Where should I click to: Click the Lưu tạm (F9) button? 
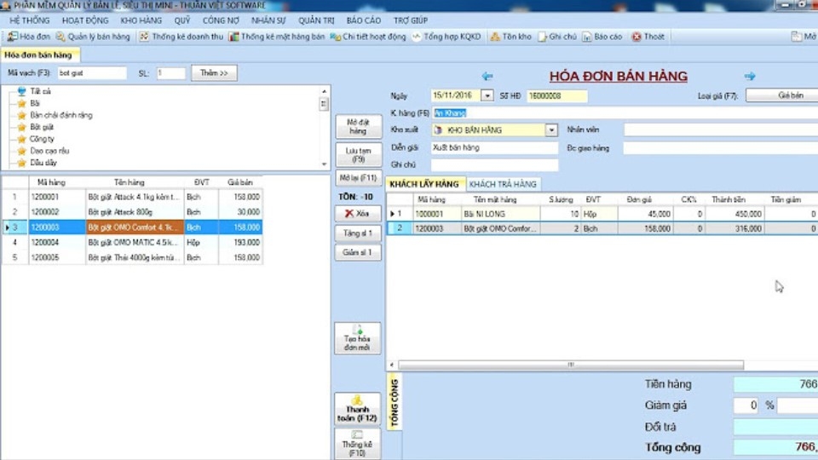(x=357, y=154)
